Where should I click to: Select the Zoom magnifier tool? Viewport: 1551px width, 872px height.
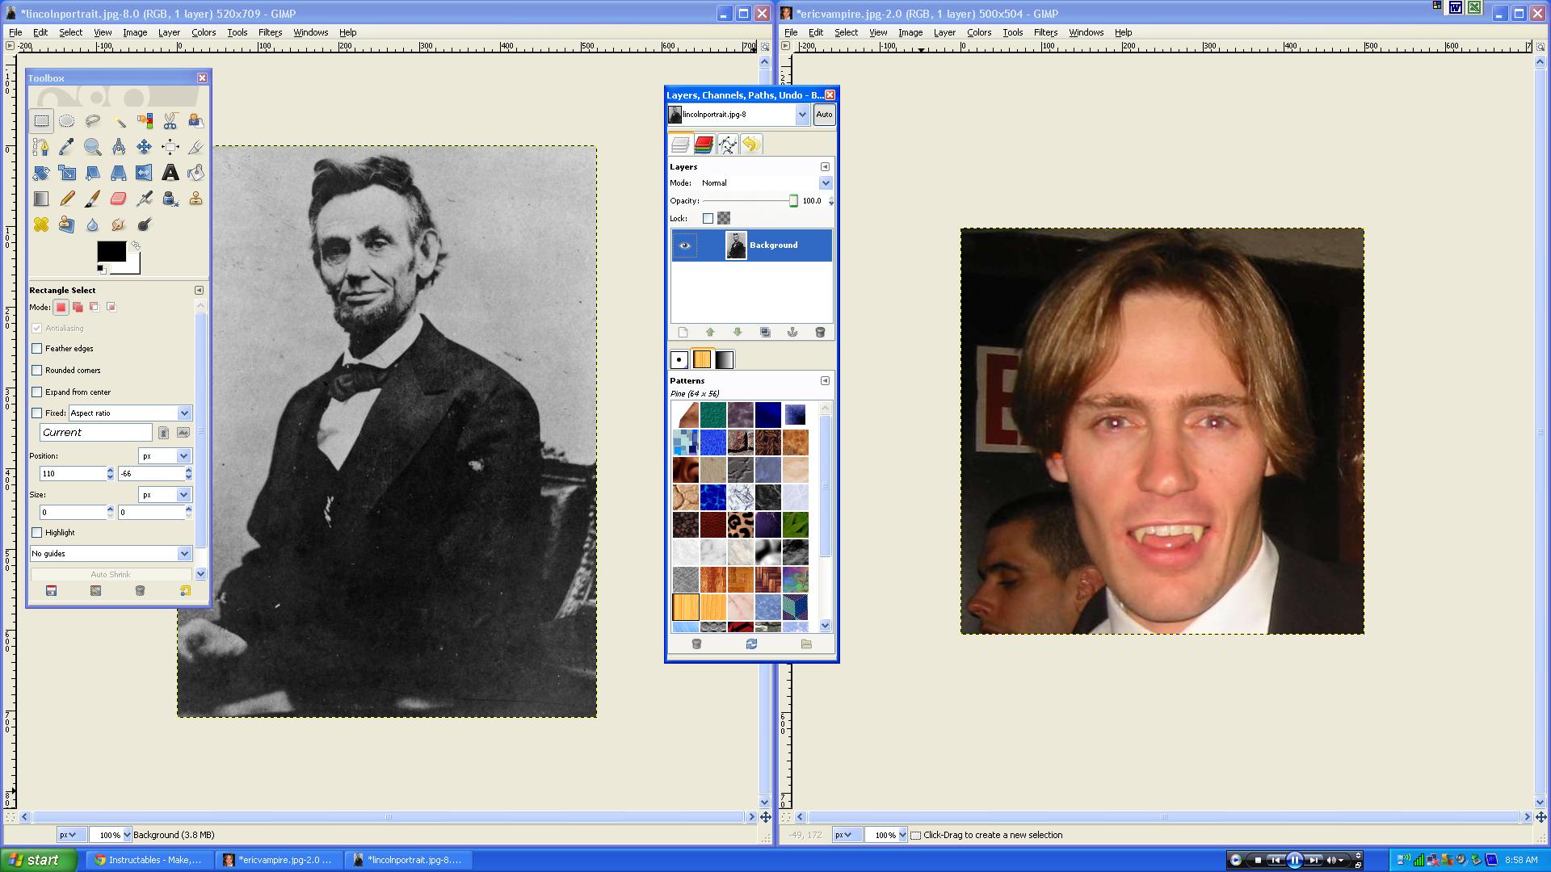[x=93, y=147]
